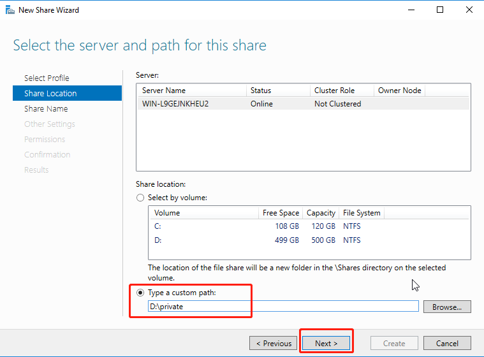The height and width of the screenshot is (357, 484).
Task: Go to the Share Name step
Action: click(x=46, y=108)
